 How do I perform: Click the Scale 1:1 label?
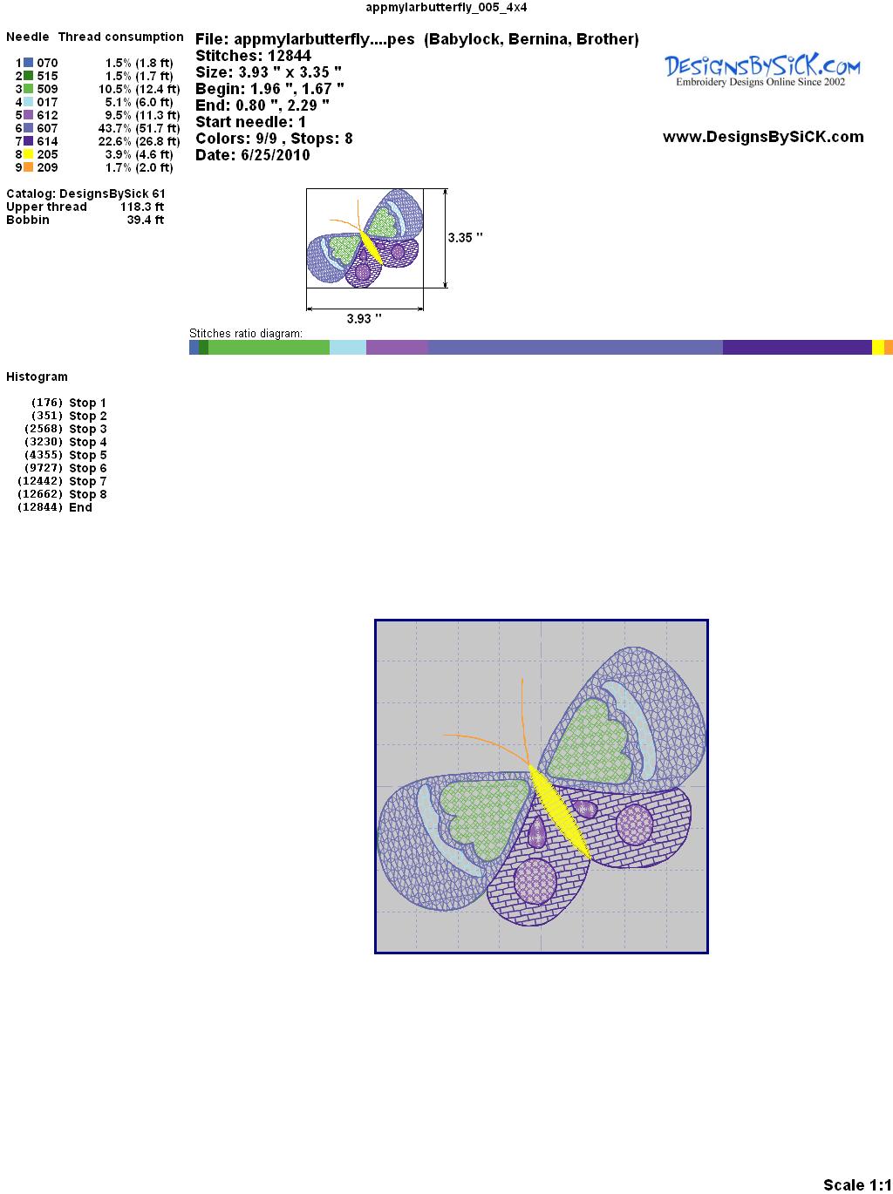856,1184
